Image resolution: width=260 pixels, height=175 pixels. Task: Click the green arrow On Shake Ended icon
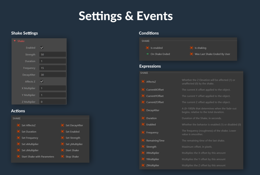click(x=147, y=54)
